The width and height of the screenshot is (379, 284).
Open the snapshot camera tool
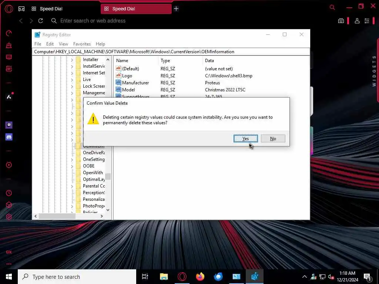pos(341,21)
